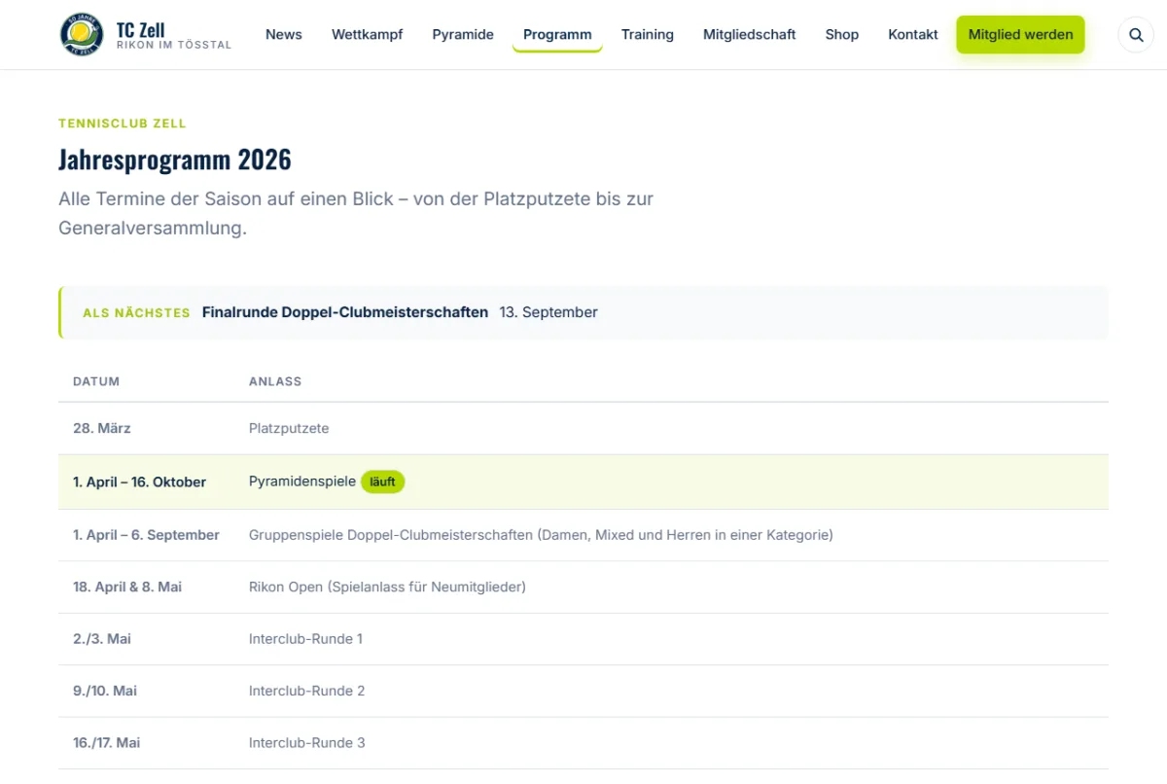Select the Platzputzete event cell
The height and width of the screenshot is (784, 1167).
[289, 428]
